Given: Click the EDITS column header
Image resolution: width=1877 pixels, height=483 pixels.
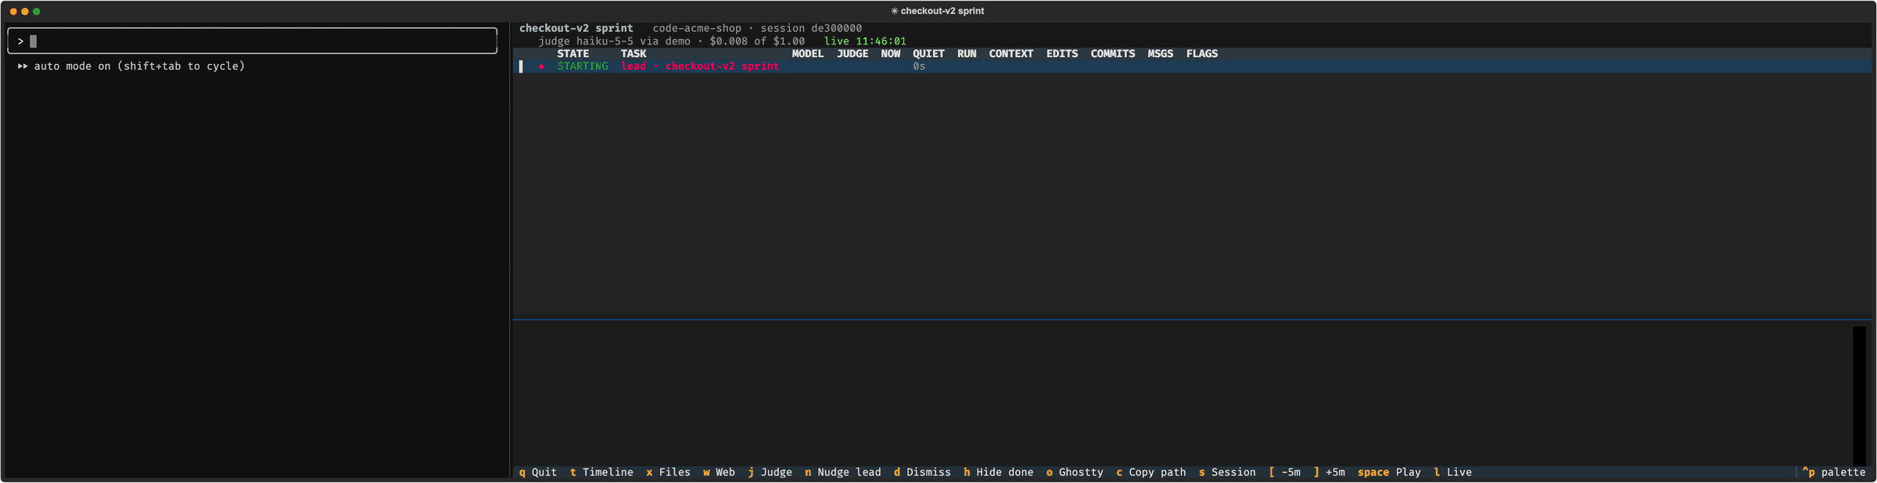Looking at the screenshot, I should (1062, 54).
